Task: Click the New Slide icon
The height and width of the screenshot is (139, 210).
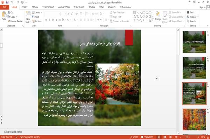Action: coord(28,14)
